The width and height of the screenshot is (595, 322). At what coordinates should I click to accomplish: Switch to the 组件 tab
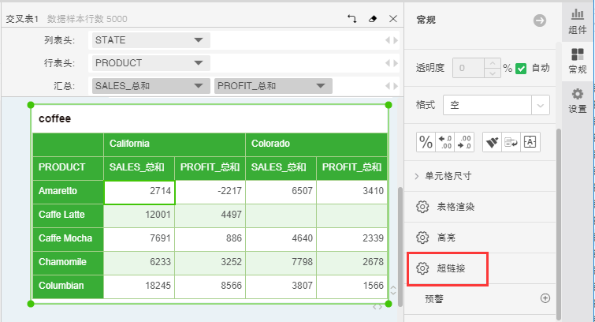coord(578,21)
